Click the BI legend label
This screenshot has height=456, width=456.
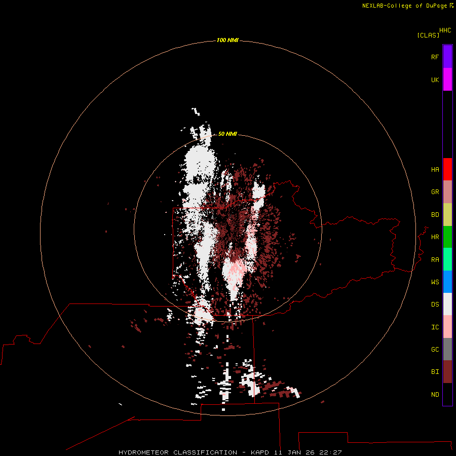(x=435, y=372)
